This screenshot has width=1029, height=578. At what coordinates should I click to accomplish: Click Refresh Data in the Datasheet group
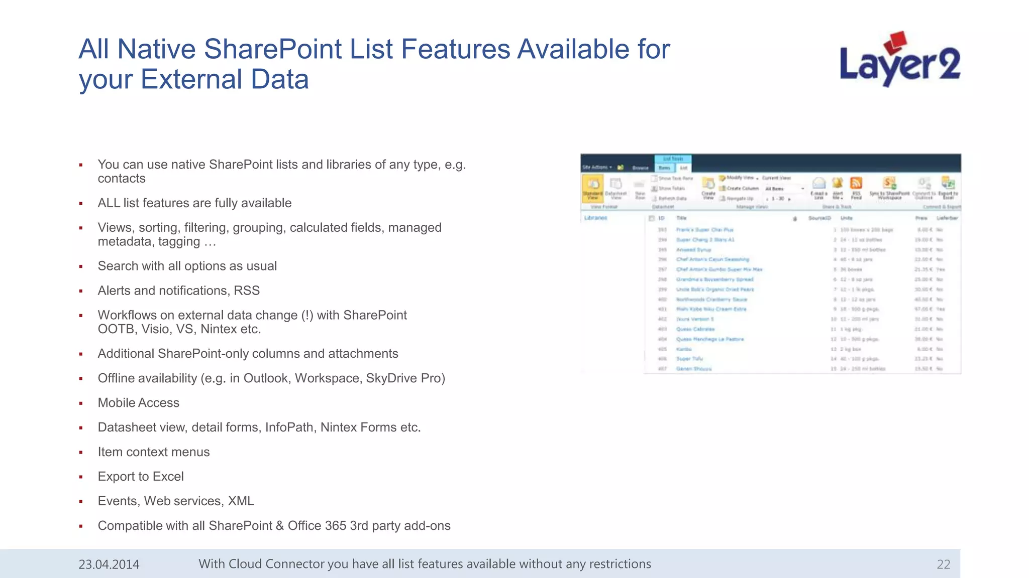click(669, 199)
